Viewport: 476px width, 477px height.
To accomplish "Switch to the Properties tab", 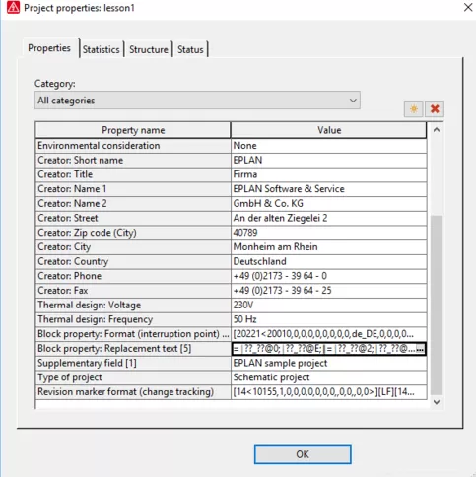I will click(49, 48).
